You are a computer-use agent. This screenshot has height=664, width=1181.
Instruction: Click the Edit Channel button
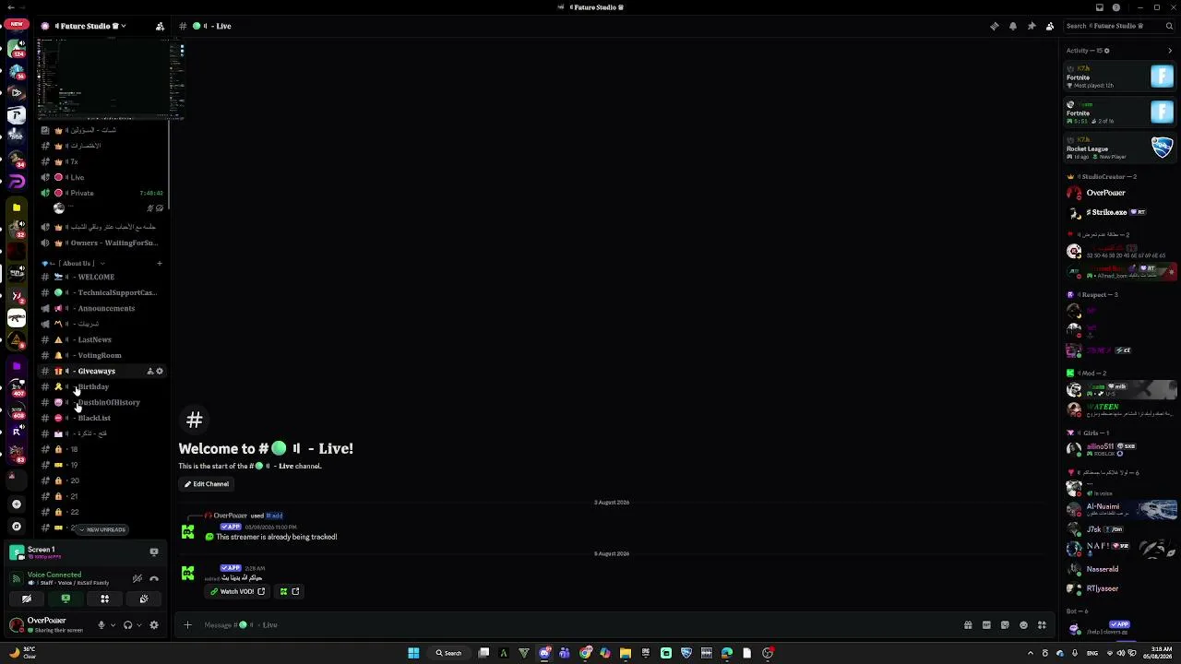point(206,484)
